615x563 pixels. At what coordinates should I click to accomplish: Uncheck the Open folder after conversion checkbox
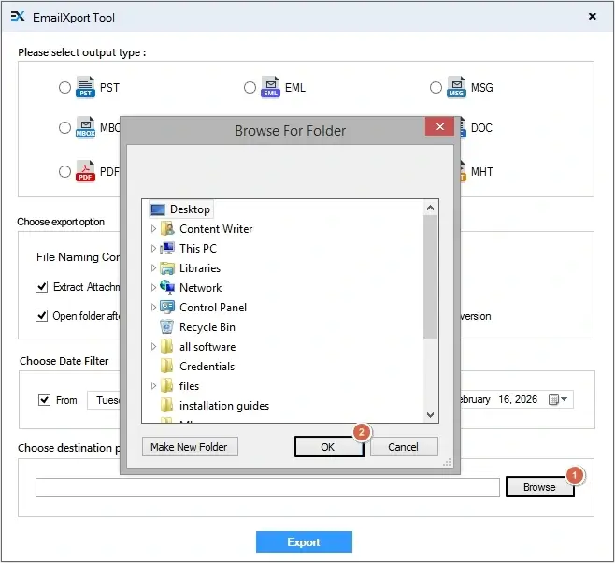[x=41, y=315]
